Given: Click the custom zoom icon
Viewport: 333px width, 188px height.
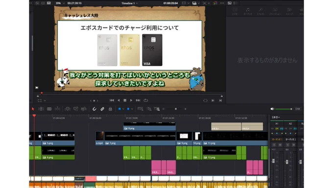Looking at the screenshot, I should (157, 109).
